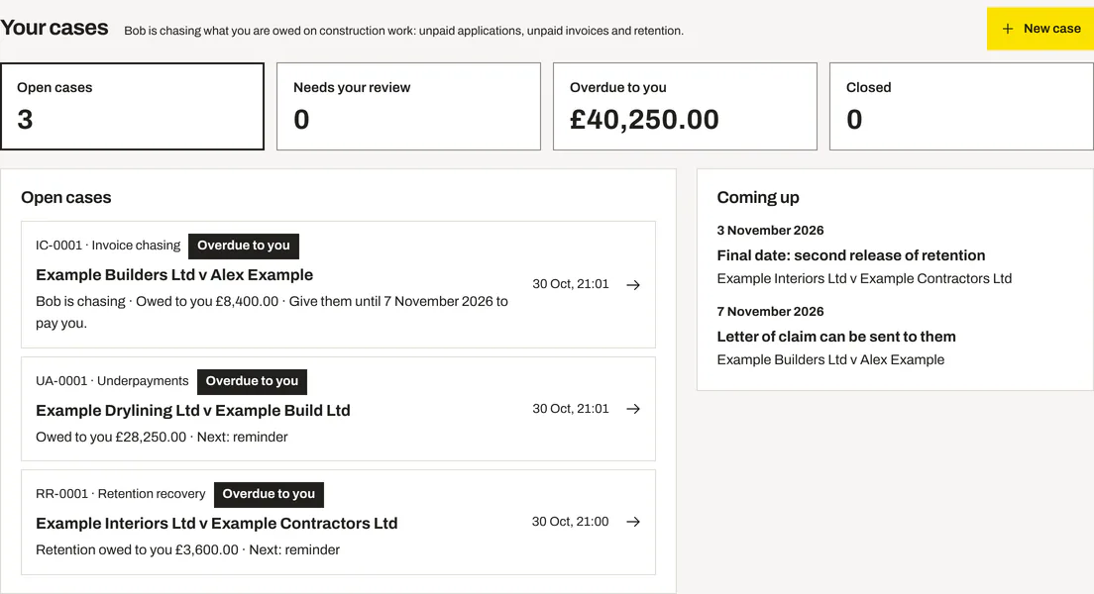This screenshot has height=594, width=1094.
Task: Click the Overdue badge on UA-0001
Action: coord(252,381)
